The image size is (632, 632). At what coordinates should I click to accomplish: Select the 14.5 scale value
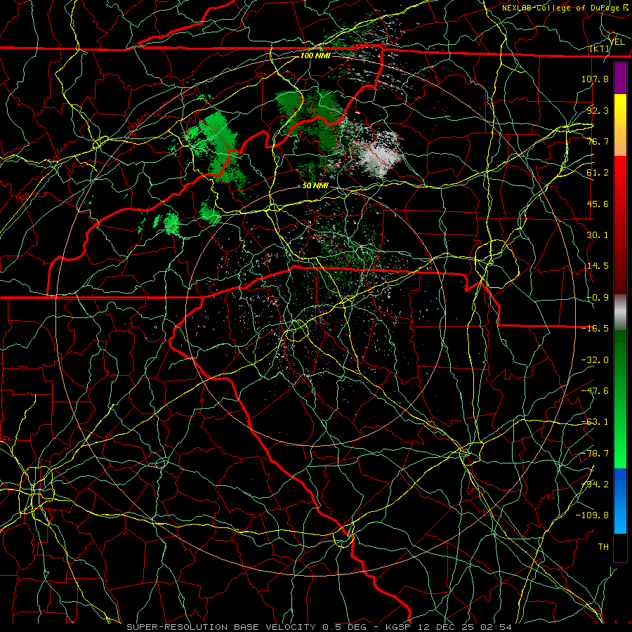[598, 266]
